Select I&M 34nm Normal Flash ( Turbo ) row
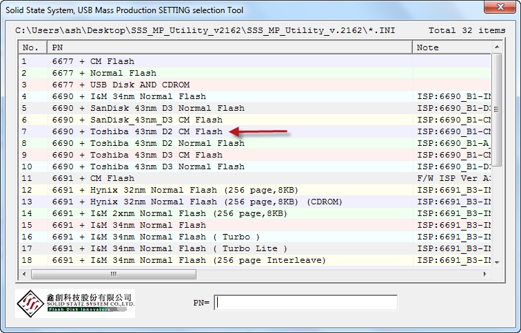 pos(255,237)
